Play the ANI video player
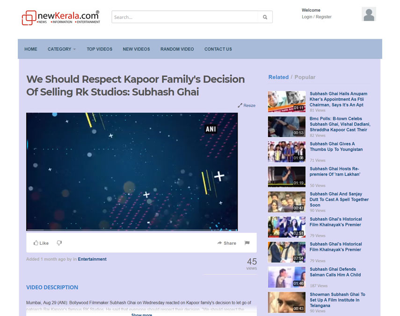Viewport: 400px width, 316px height. tap(132, 171)
